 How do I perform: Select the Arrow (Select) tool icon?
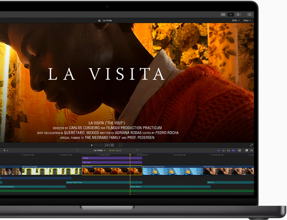point(4,150)
